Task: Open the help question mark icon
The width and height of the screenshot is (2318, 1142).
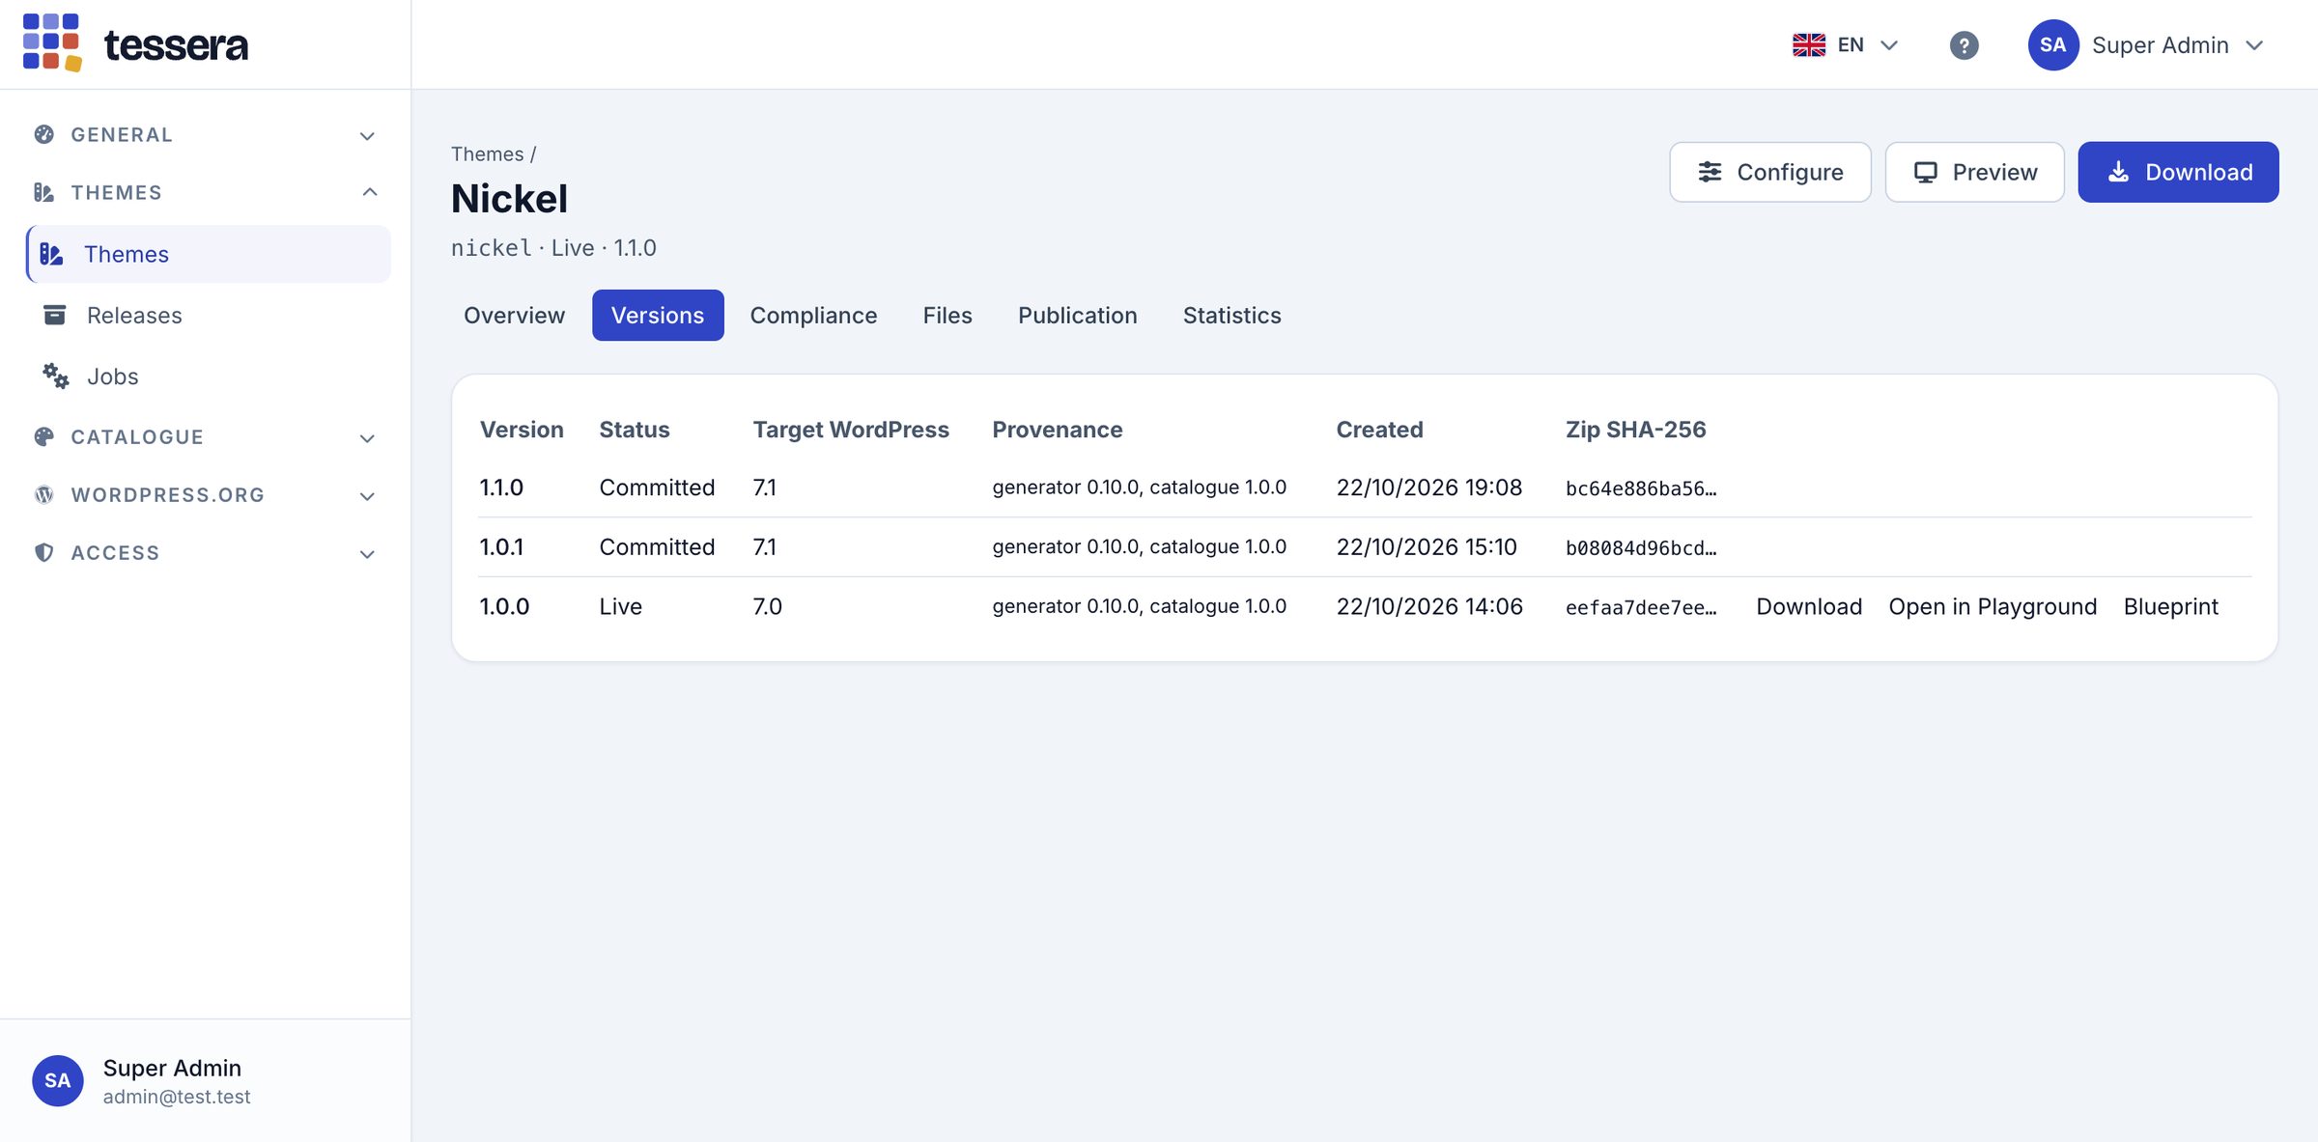Action: click(x=1964, y=45)
